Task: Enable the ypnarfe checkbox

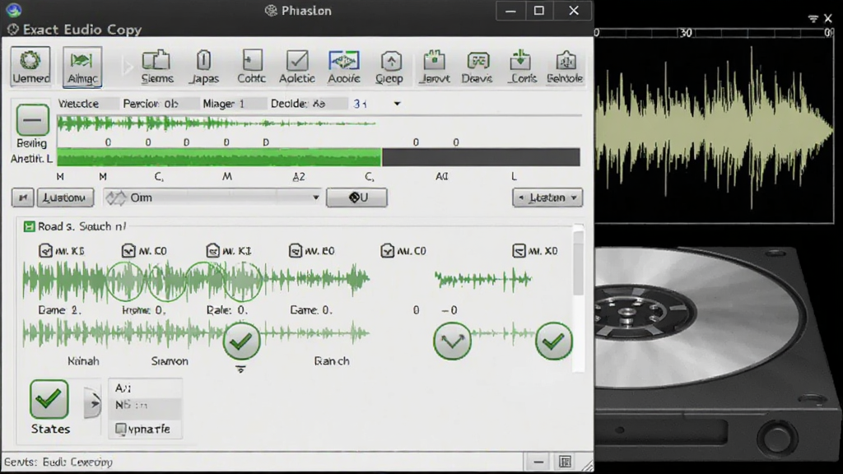Action: pos(121,429)
